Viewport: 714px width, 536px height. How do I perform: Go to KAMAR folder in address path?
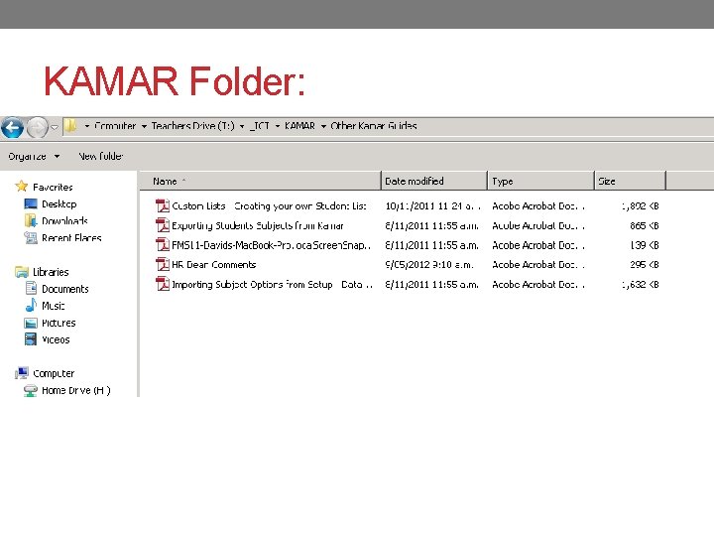[299, 126]
